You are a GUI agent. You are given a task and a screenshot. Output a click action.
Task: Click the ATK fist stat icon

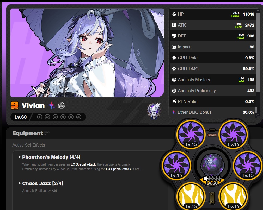pyautogui.click(x=174, y=25)
